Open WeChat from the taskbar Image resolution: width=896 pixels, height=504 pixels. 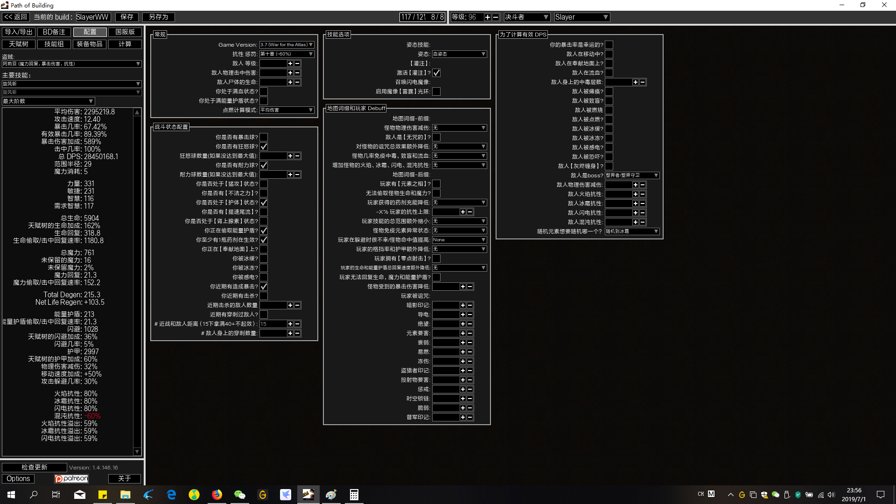click(x=240, y=495)
